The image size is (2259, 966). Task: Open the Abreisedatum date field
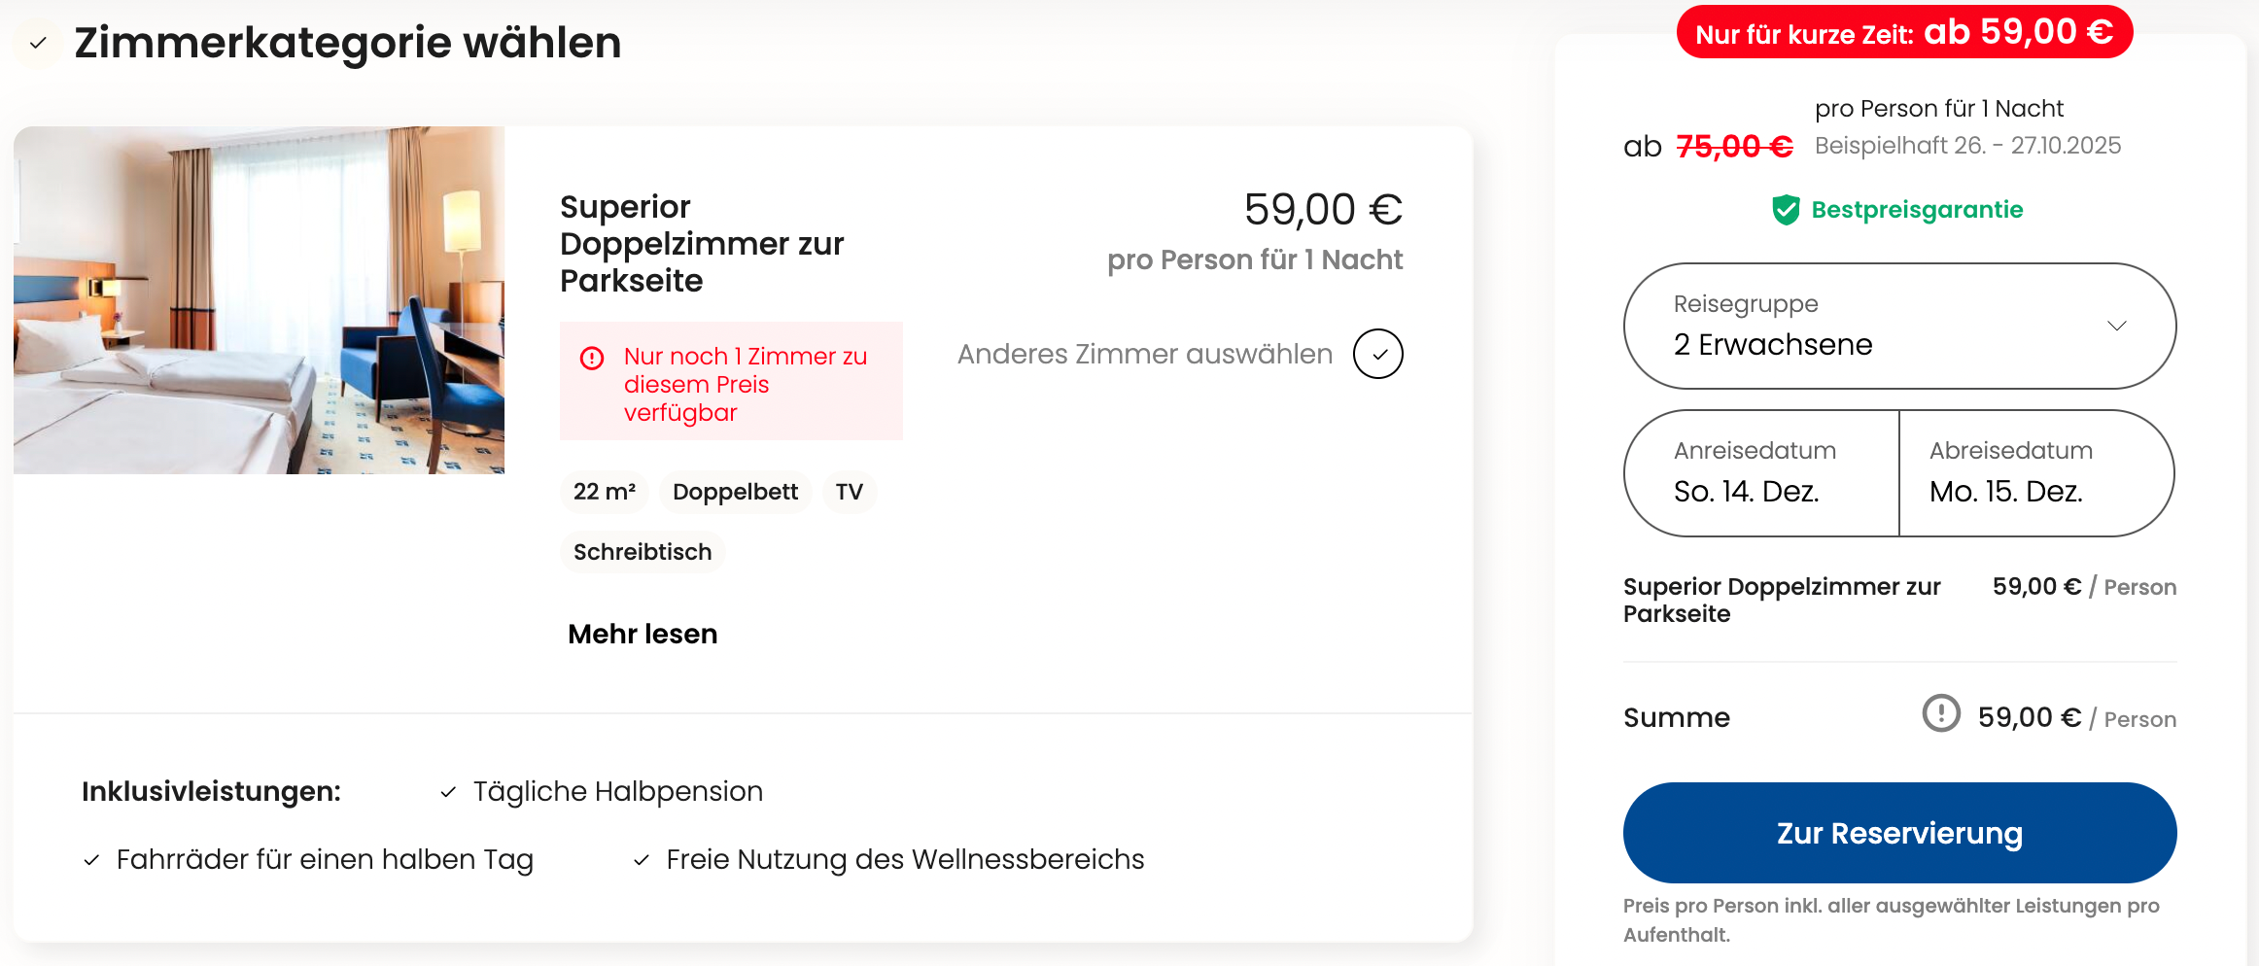click(2035, 473)
